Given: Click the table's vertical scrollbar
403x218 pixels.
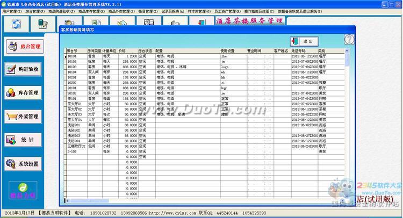Looking at the screenshot, I should (347, 129).
